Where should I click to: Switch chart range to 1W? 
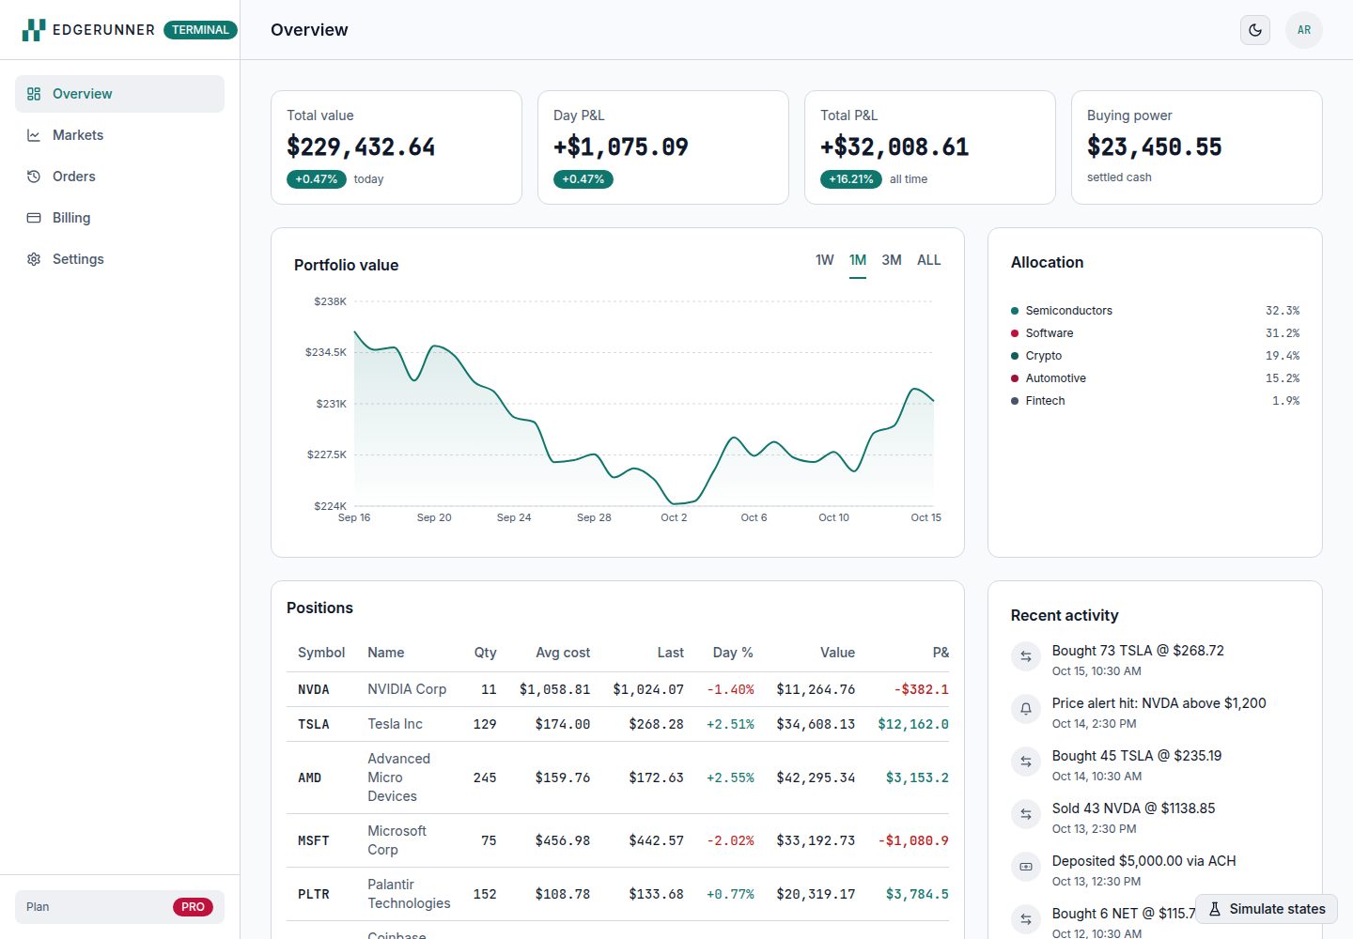tap(825, 260)
